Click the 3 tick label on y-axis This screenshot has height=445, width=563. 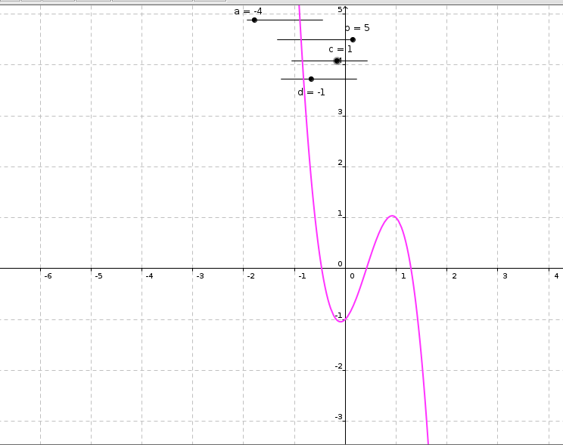click(340, 113)
